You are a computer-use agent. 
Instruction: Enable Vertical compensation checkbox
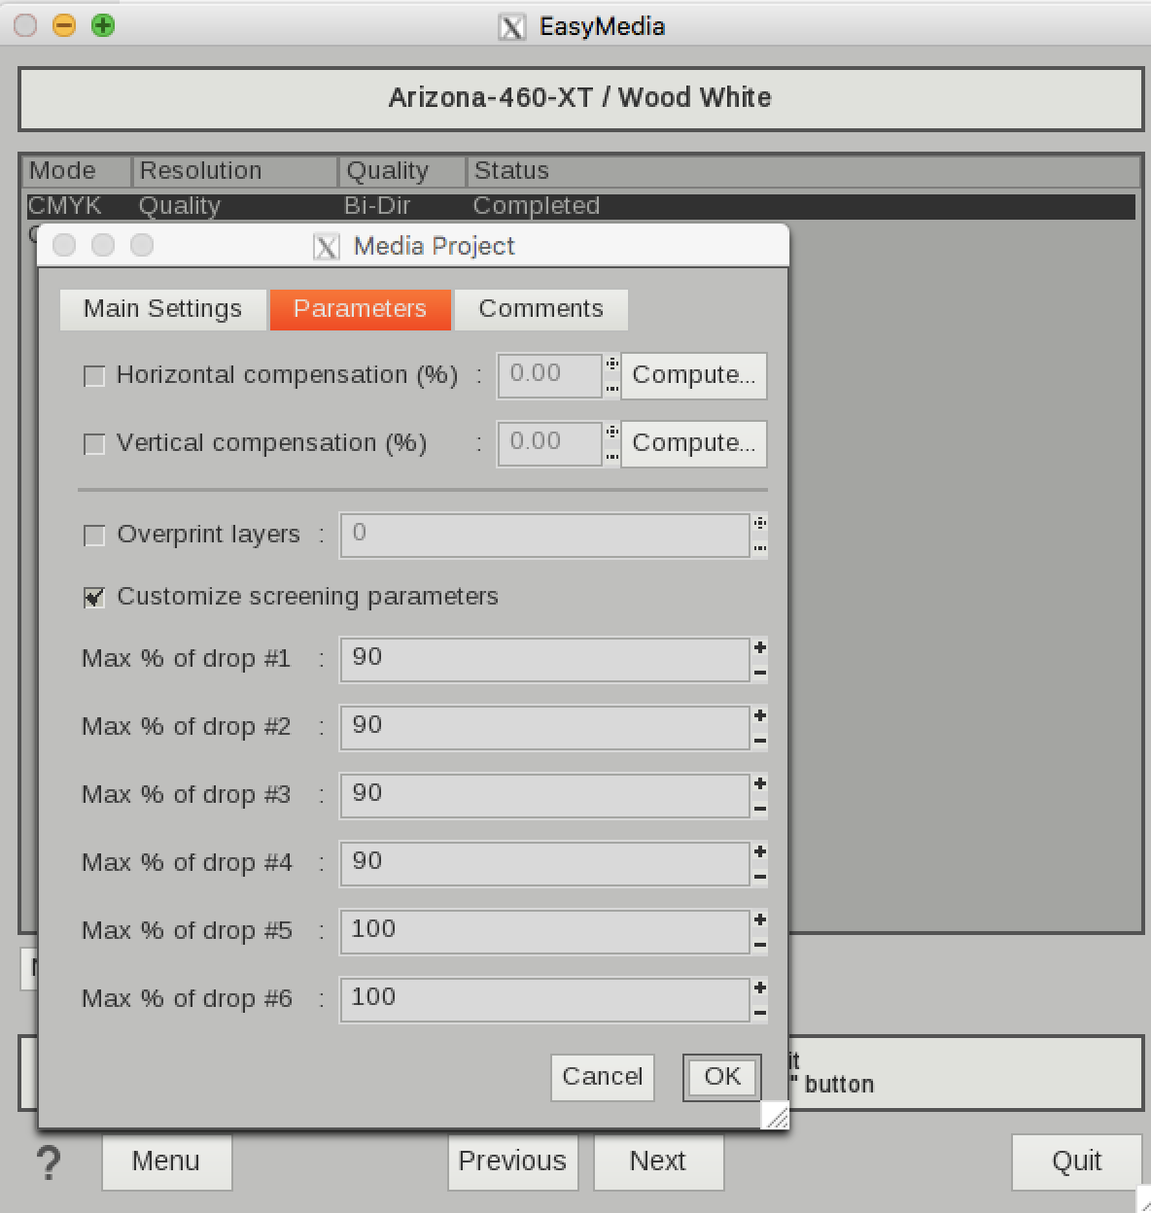(94, 444)
